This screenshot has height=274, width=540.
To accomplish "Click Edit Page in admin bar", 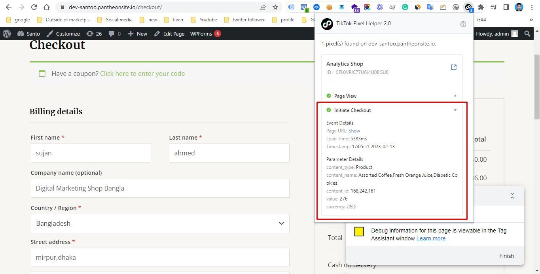I will 169,34.
